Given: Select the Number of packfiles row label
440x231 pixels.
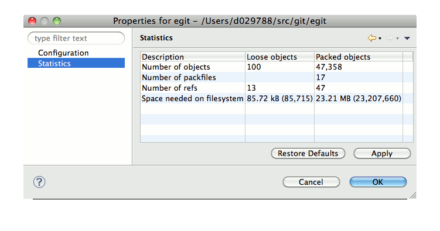Looking at the screenshot, I should click(179, 78).
